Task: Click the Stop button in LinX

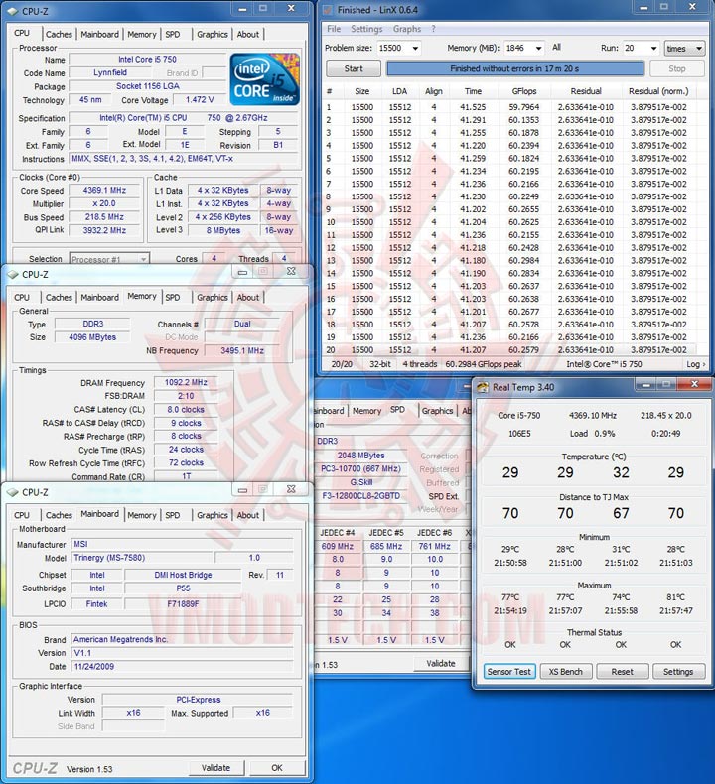Action: [676, 68]
